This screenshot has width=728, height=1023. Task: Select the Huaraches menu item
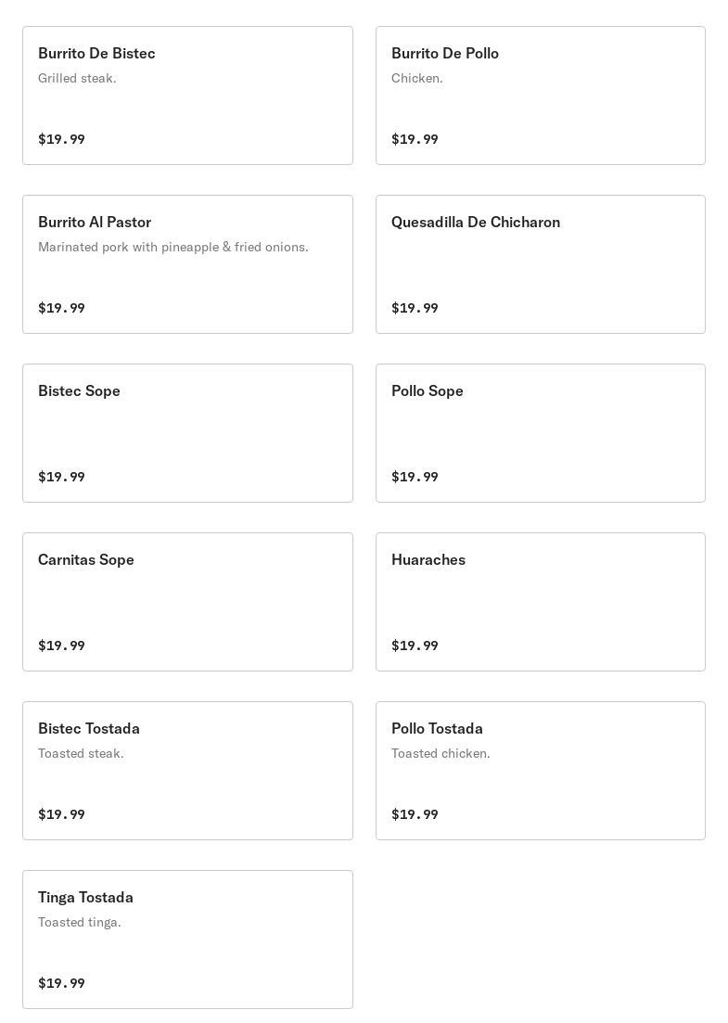[x=540, y=602]
